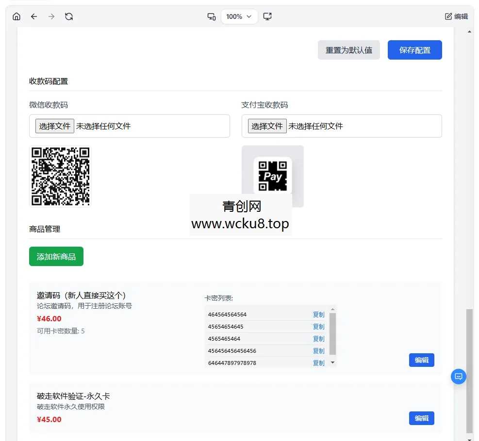479x441 pixels.
Task: Choose a WeChat QR file with 选择文件
Action: 54,126
